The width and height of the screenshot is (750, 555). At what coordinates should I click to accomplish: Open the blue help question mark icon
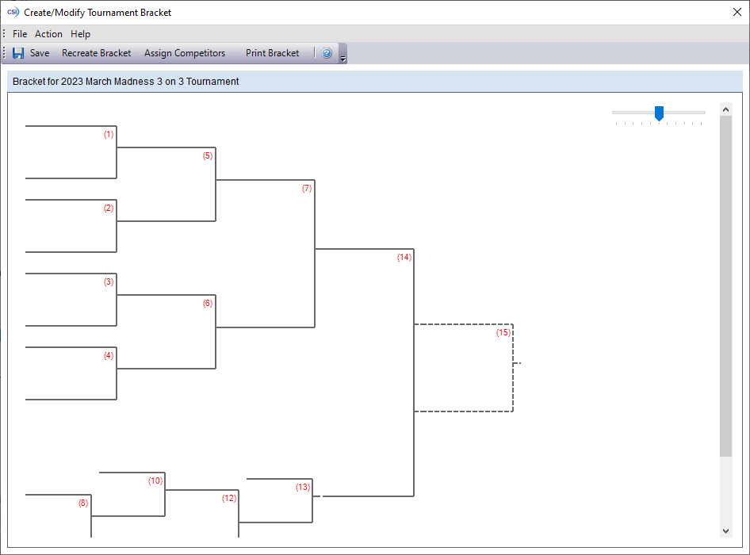click(x=327, y=53)
